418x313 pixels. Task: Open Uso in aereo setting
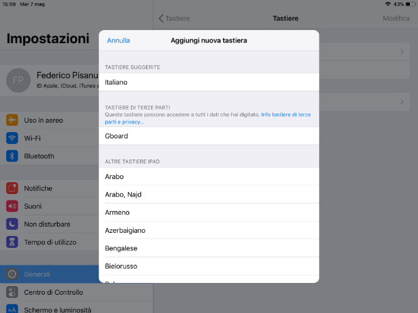click(50, 120)
